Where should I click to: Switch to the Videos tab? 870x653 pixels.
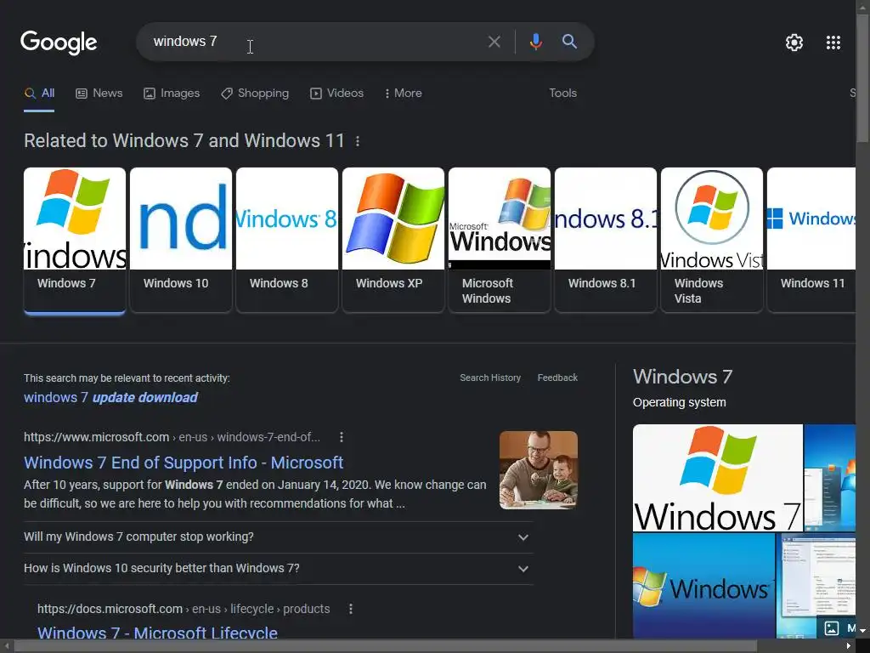coord(336,94)
